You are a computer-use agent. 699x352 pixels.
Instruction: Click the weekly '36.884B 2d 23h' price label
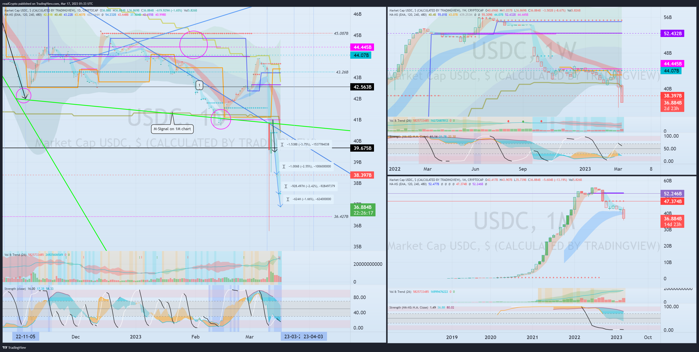pyautogui.click(x=672, y=106)
